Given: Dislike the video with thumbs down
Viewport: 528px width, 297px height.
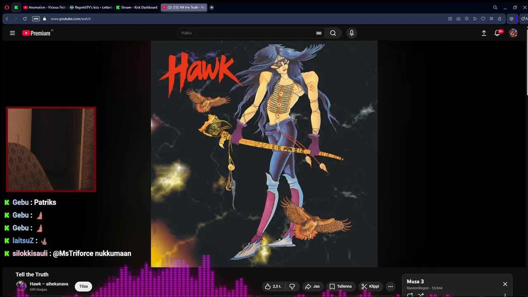Looking at the screenshot, I should (292, 286).
